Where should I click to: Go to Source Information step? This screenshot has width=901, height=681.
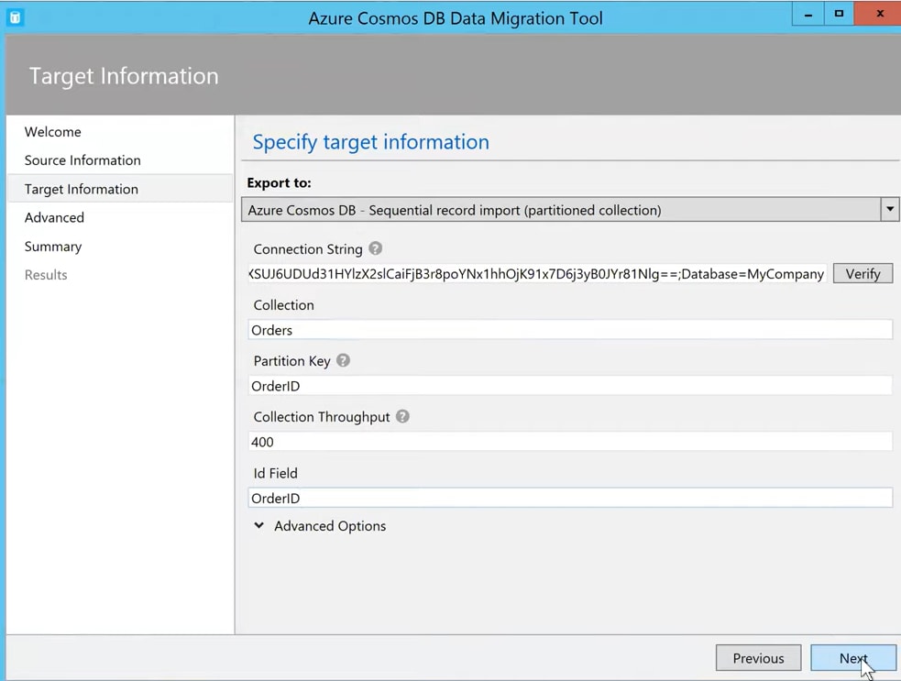coord(82,160)
